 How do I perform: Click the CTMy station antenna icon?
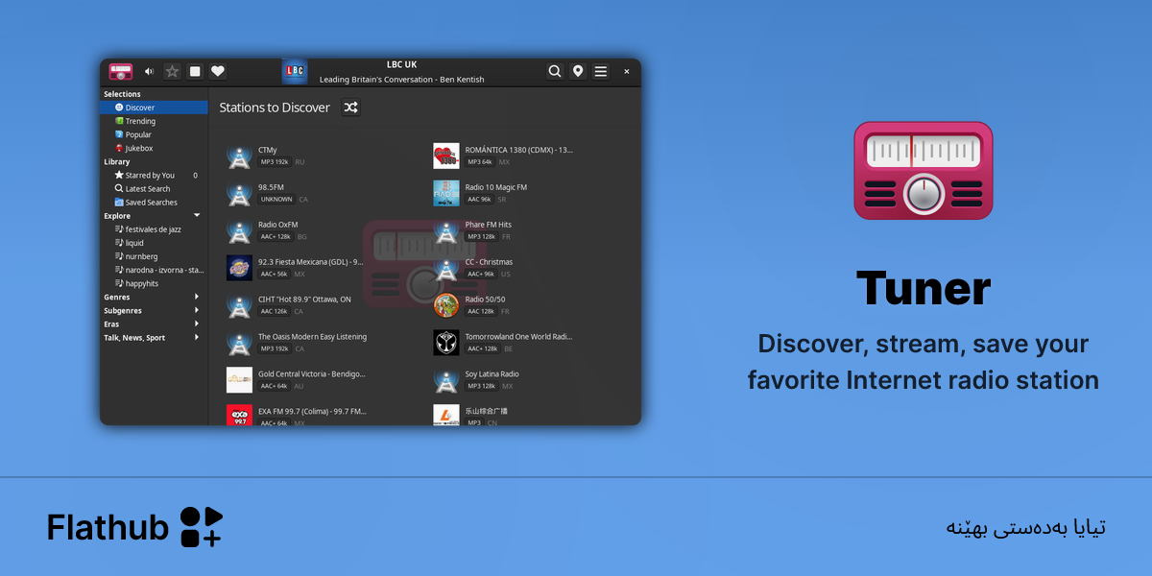click(x=239, y=156)
